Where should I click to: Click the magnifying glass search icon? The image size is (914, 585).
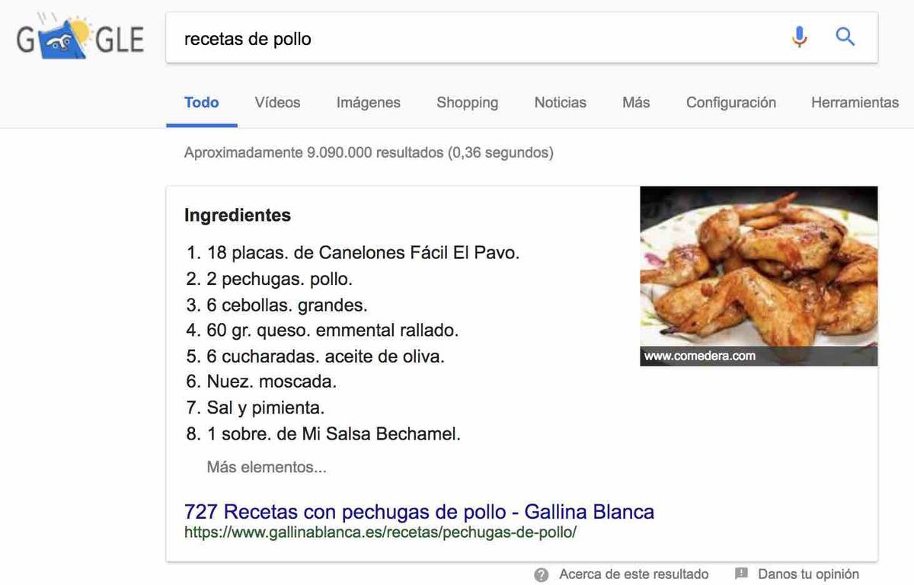coord(845,36)
